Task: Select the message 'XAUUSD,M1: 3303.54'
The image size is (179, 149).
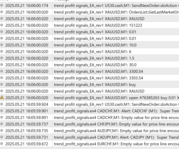Action: 99,78
